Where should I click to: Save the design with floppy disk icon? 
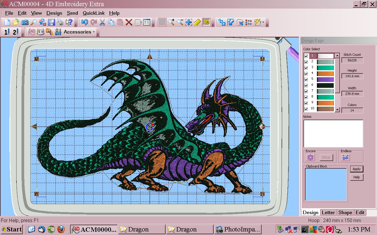point(51,22)
